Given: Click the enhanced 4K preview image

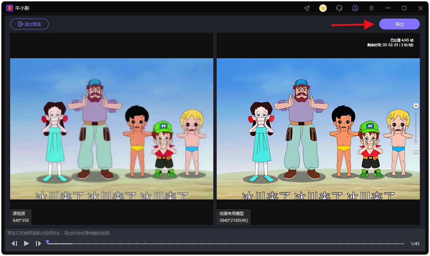Looking at the screenshot, I should point(318,129).
